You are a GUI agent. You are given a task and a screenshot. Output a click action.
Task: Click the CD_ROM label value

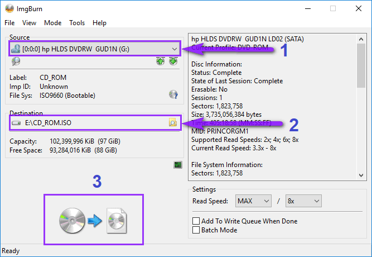pos(53,78)
